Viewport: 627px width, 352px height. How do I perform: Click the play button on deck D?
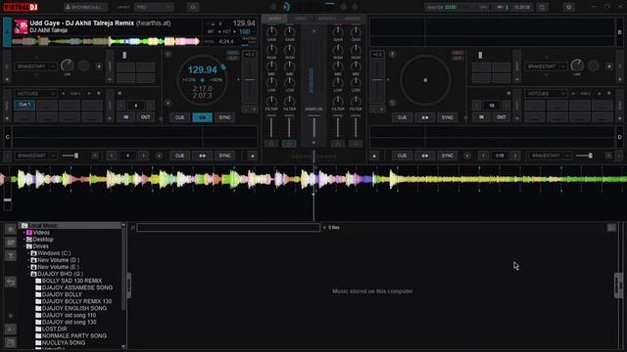click(x=424, y=155)
